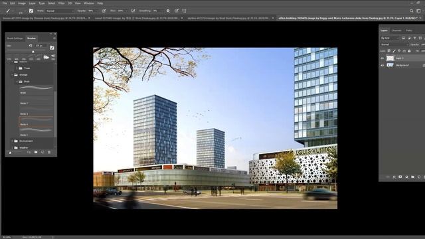Viewport: 425px width, 239px height.
Task: Select the Birds brush preset
Action: (x=36, y=90)
